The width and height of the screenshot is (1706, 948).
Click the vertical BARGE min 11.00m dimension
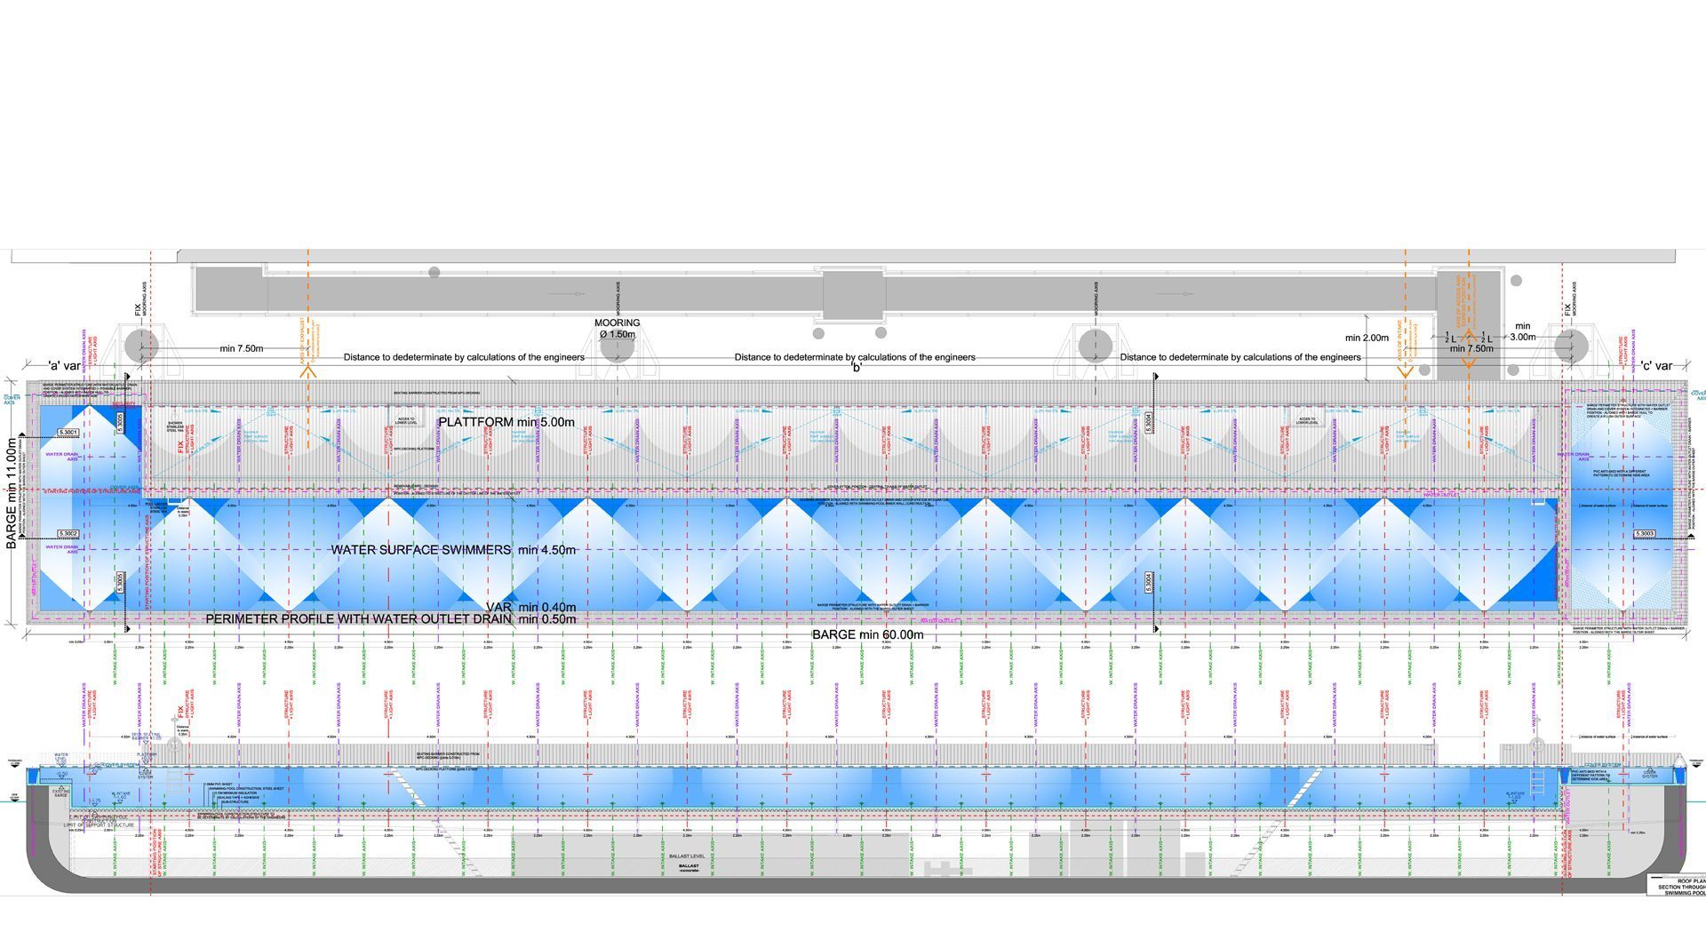(x=12, y=491)
